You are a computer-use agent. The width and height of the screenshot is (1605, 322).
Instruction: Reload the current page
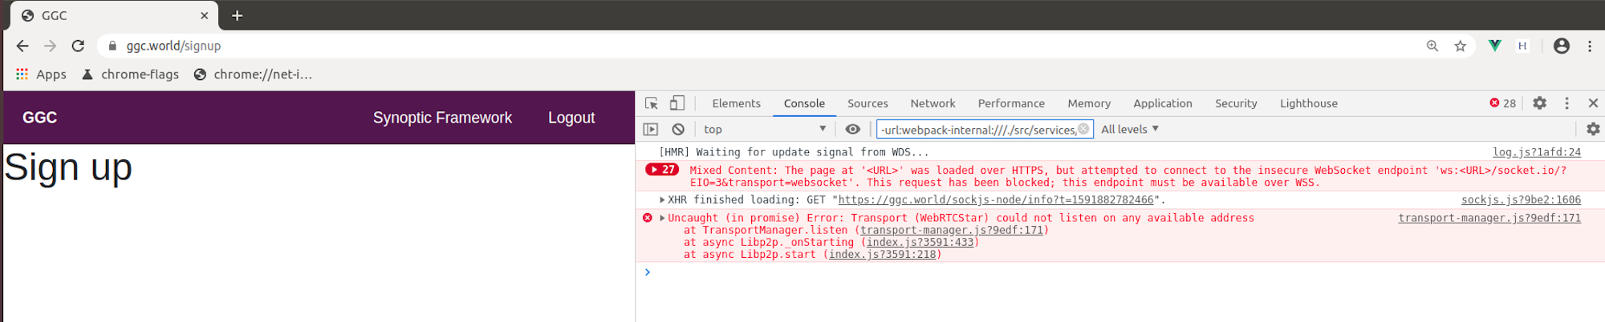pyautogui.click(x=78, y=46)
